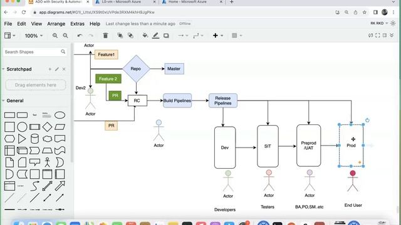Select the ellipse shape in General
This screenshot has width=401, height=225.
coord(60,115)
